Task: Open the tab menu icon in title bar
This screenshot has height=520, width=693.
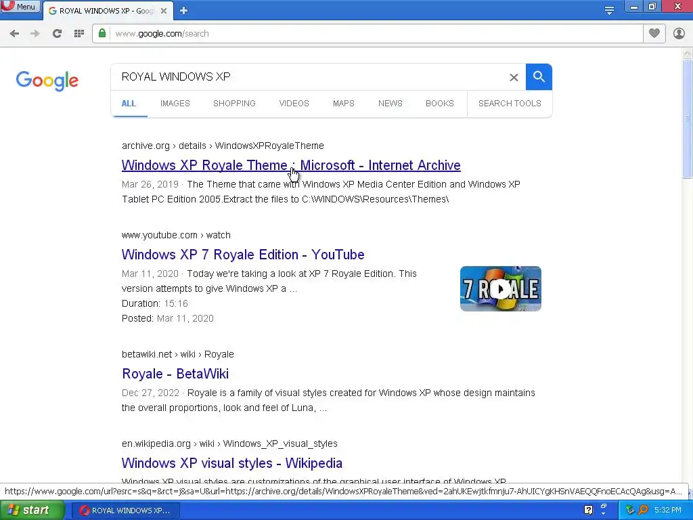Action: [609, 11]
